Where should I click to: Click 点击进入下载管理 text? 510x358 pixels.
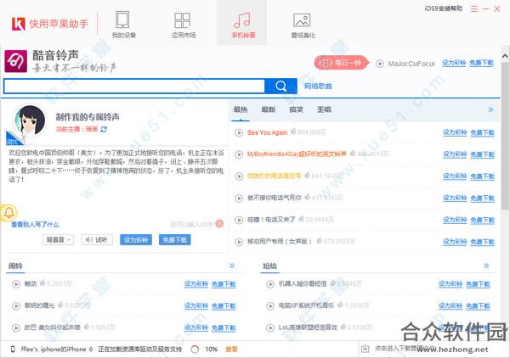coord(405,349)
